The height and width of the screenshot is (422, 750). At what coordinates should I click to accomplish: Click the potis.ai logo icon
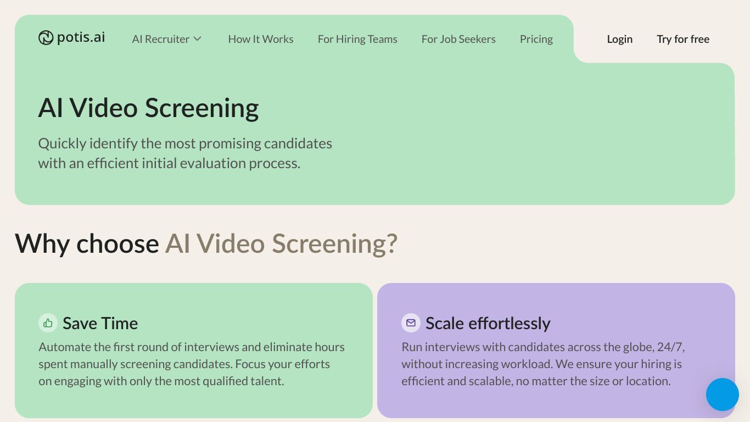46,37
